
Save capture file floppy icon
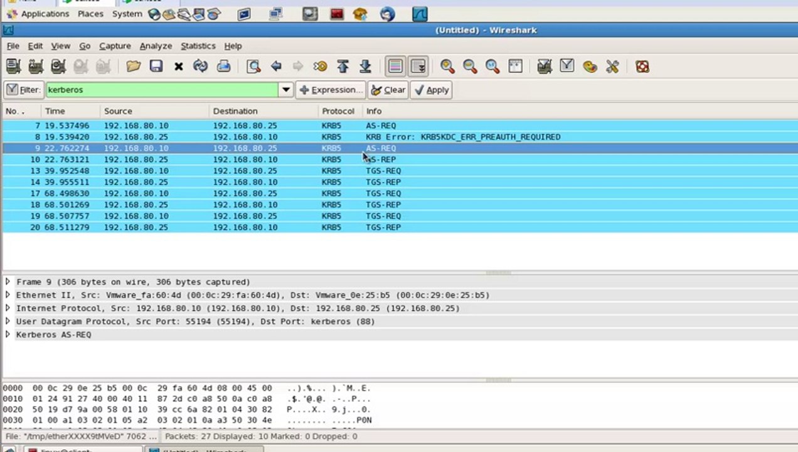coord(156,67)
